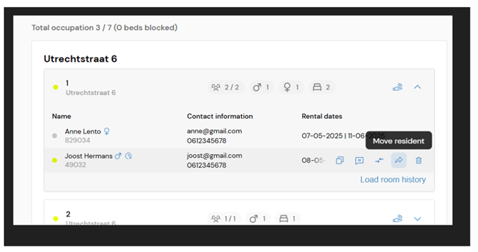Delete Joost Hermans with the trash icon
Viewport: 478px width, 252px height.
418,160
